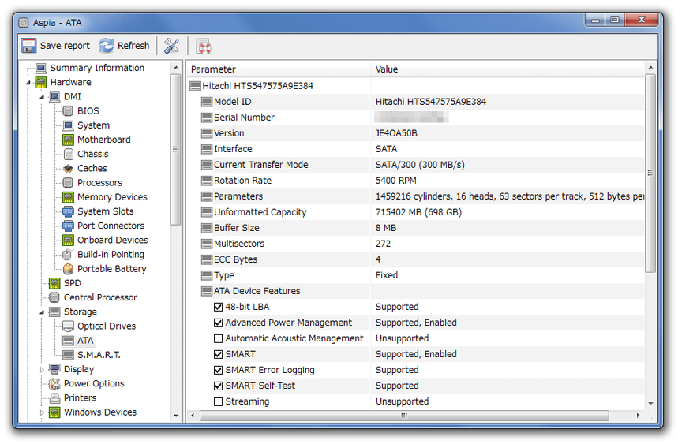Click the Caches icon
The image size is (678, 444).
68,169
